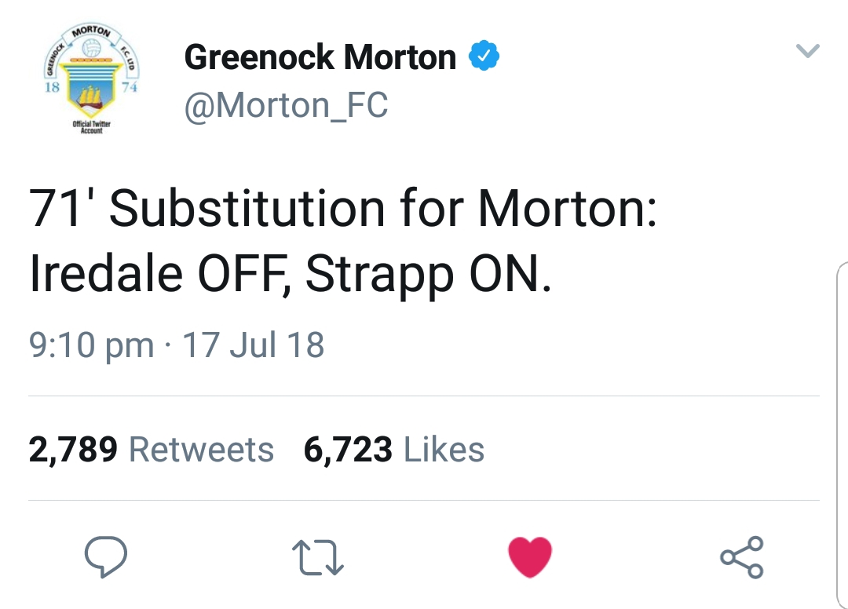Reply to the tweet with speech bubble icon
The height and width of the screenshot is (609, 848).
pyautogui.click(x=106, y=557)
